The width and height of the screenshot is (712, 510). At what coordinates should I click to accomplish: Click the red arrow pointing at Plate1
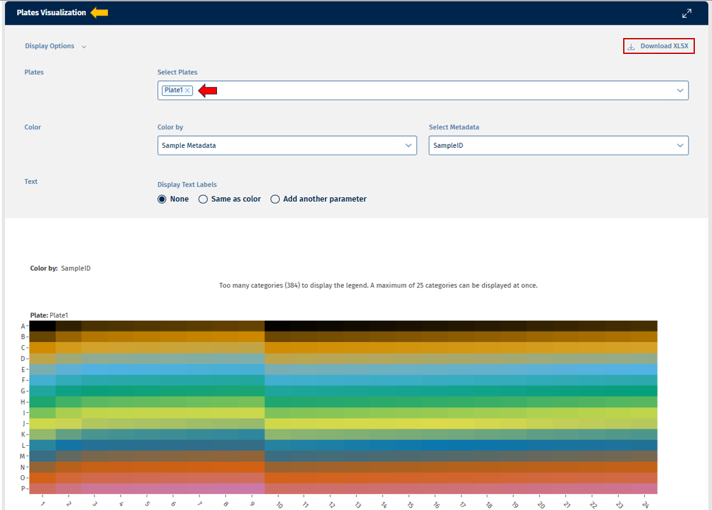208,91
